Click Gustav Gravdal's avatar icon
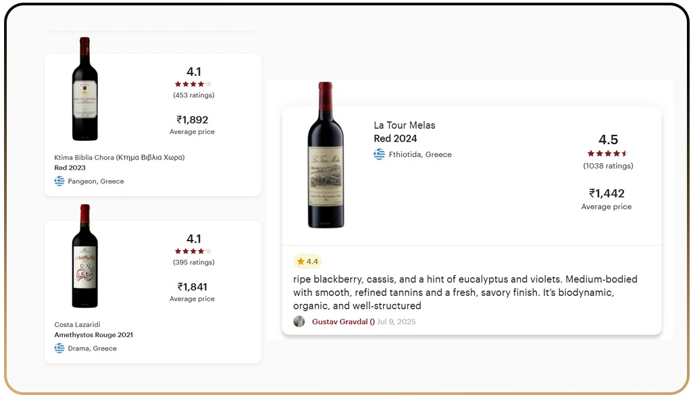The image size is (693, 397). point(299,322)
